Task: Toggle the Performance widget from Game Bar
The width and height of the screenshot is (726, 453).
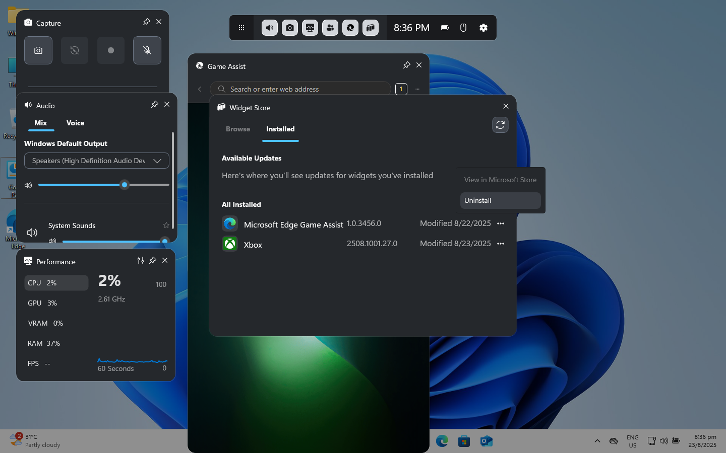Action: [x=310, y=28]
